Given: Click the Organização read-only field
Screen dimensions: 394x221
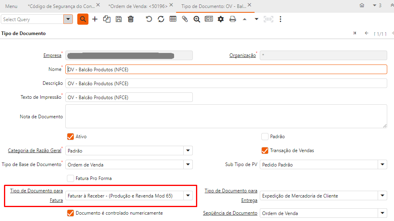Looking at the screenshot, I should point(323,55).
